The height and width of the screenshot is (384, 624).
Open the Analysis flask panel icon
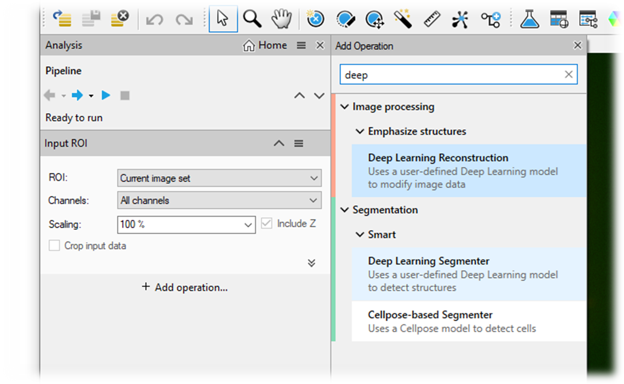529,19
